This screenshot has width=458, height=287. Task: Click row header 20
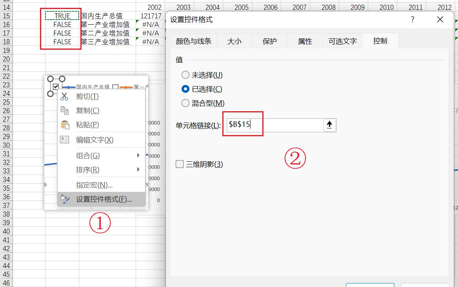[6, 59]
